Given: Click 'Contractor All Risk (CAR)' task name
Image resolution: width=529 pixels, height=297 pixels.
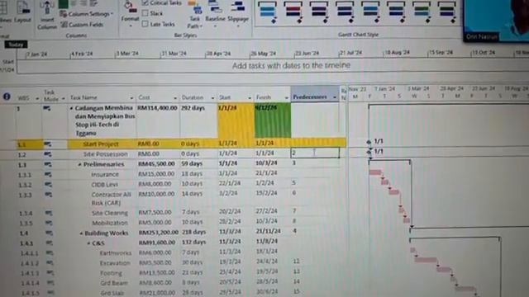Looking at the screenshot, I should pos(111,199).
